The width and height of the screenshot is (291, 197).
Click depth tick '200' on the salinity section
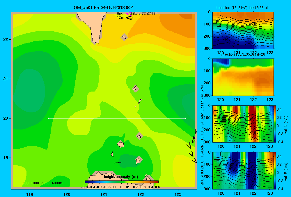[x=207, y=83]
